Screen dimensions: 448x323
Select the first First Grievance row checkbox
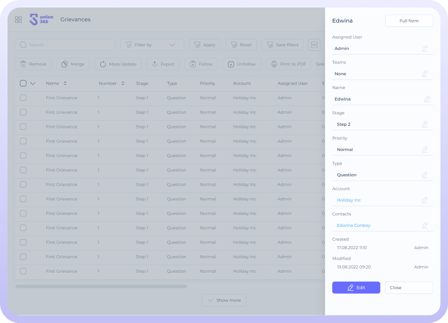pyautogui.click(x=23, y=98)
